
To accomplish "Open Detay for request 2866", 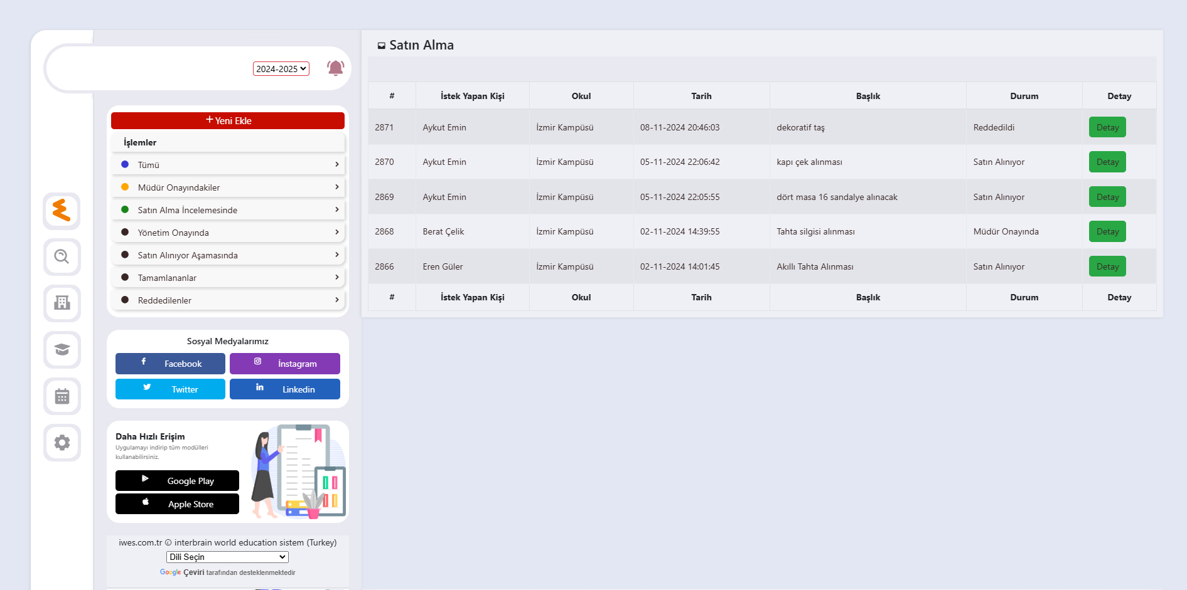I will click(1107, 266).
